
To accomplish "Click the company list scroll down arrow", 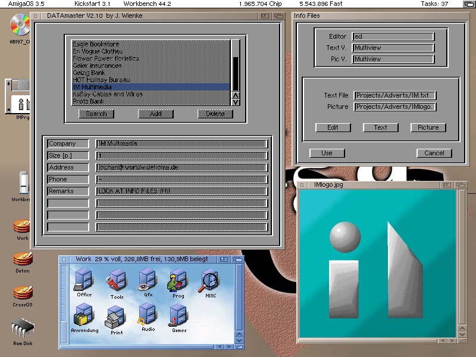I will 235,102.
